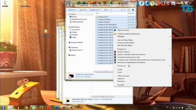This screenshot has height=110, width=196.
Task: Open the lightning-bolt app in the top dock
Action: tap(141, 3)
